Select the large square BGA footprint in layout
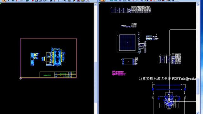This screenshot has height=114, width=203. tap(127, 42)
